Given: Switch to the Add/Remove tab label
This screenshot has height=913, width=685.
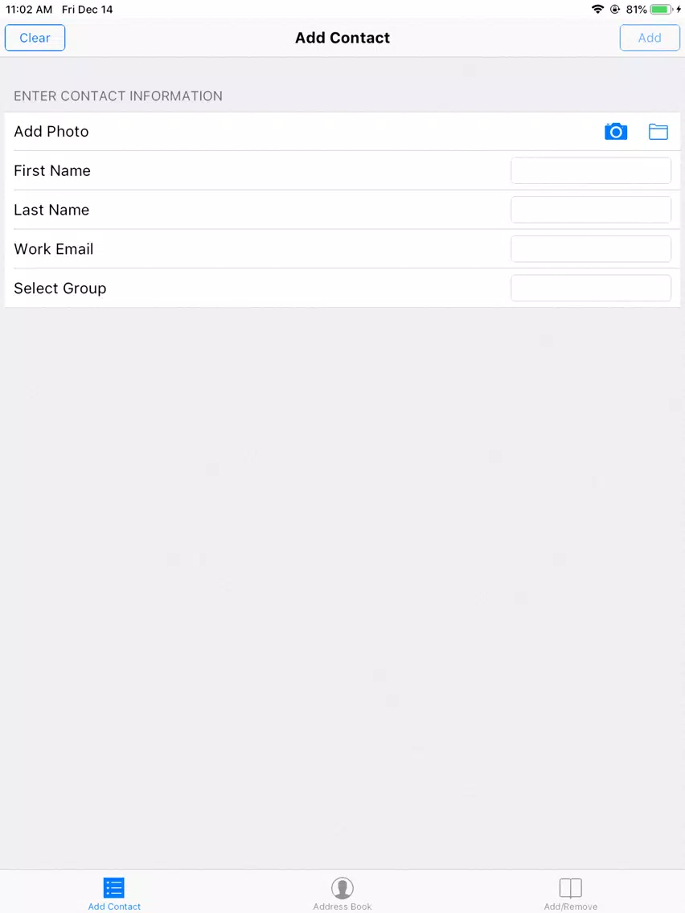Looking at the screenshot, I should coord(570,907).
